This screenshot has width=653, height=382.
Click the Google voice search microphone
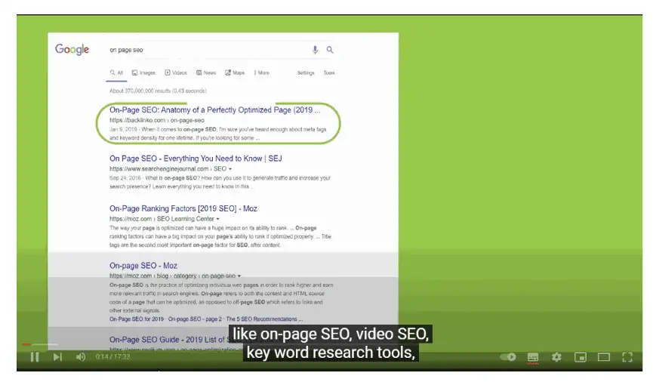pyautogui.click(x=316, y=50)
